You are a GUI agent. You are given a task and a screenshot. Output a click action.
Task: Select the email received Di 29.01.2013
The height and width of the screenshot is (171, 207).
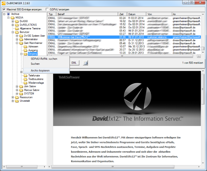tap(124, 53)
